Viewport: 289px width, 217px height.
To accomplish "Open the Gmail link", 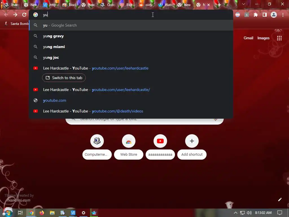I will (x=248, y=38).
